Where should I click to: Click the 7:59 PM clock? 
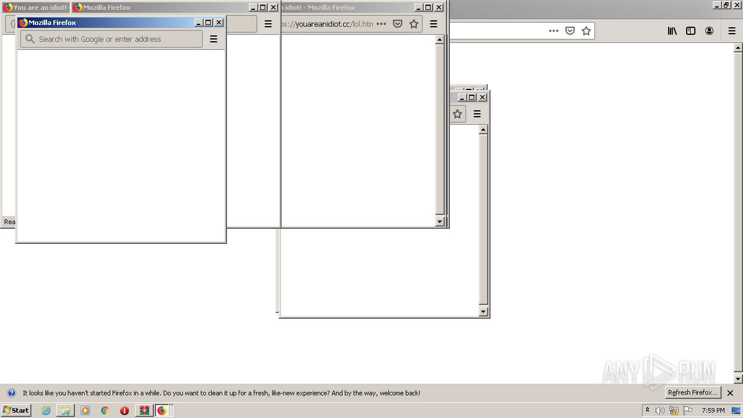point(713,410)
